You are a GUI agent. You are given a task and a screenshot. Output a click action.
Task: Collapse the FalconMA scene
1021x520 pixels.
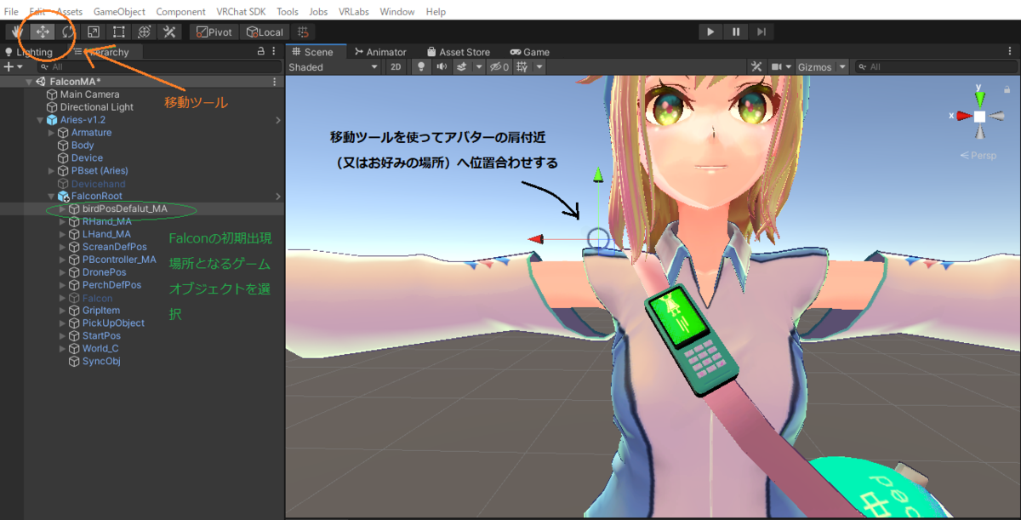click(29, 82)
